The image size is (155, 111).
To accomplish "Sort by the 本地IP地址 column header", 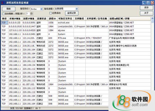I will tap(15, 19).
